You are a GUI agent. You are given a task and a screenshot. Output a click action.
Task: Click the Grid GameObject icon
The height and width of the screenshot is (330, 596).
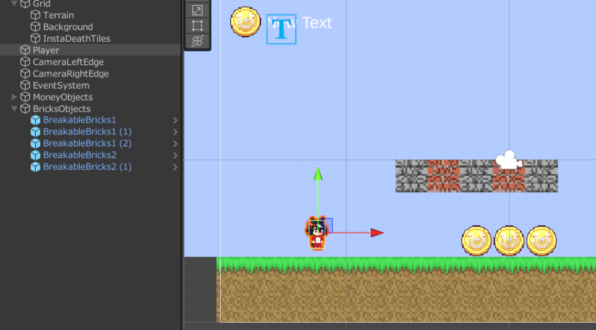click(25, 3)
